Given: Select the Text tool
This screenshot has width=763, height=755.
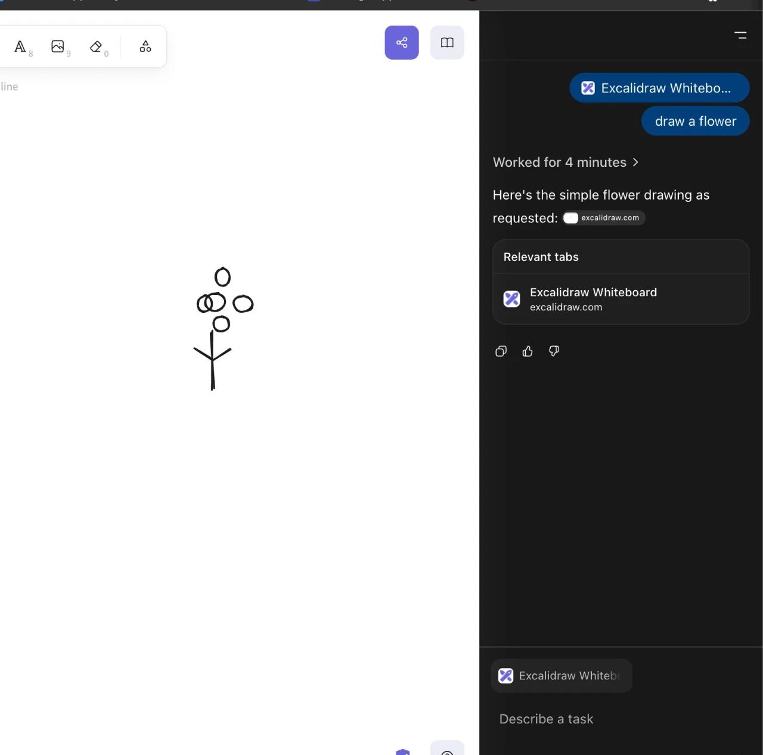Looking at the screenshot, I should (x=20, y=46).
